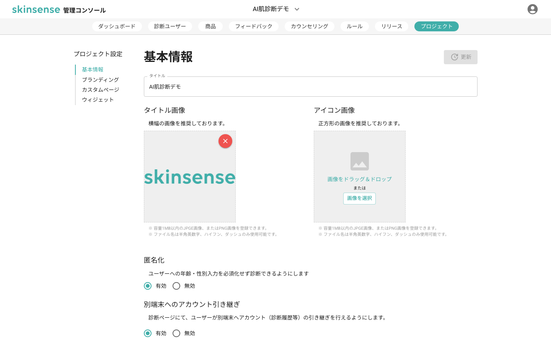551x344 pixels.
Task: Switch to the 商品 tab
Action: (x=210, y=26)
